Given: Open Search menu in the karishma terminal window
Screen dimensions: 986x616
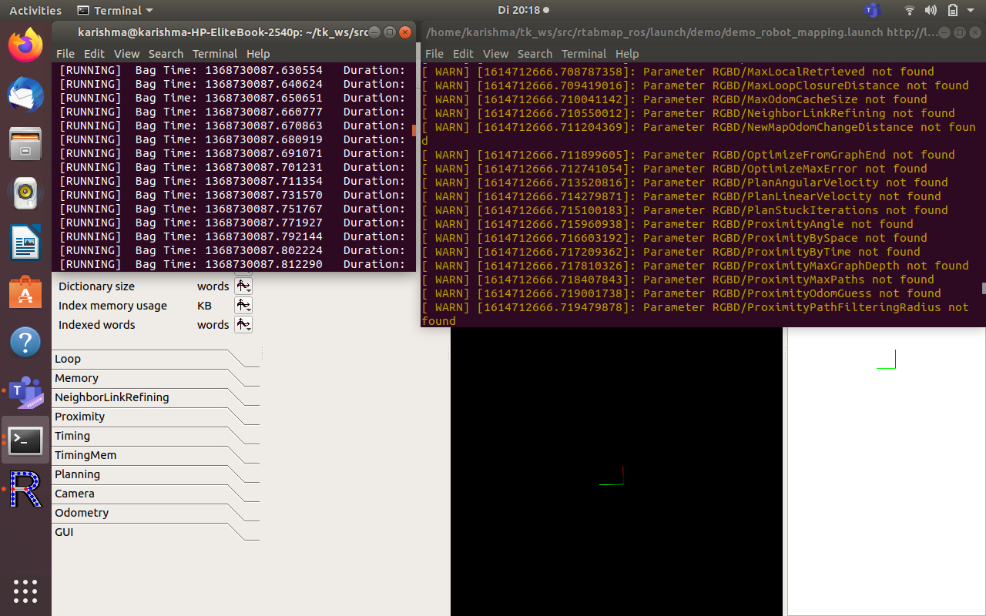Looking at the screenshot, I should click(x=166, y=54).
